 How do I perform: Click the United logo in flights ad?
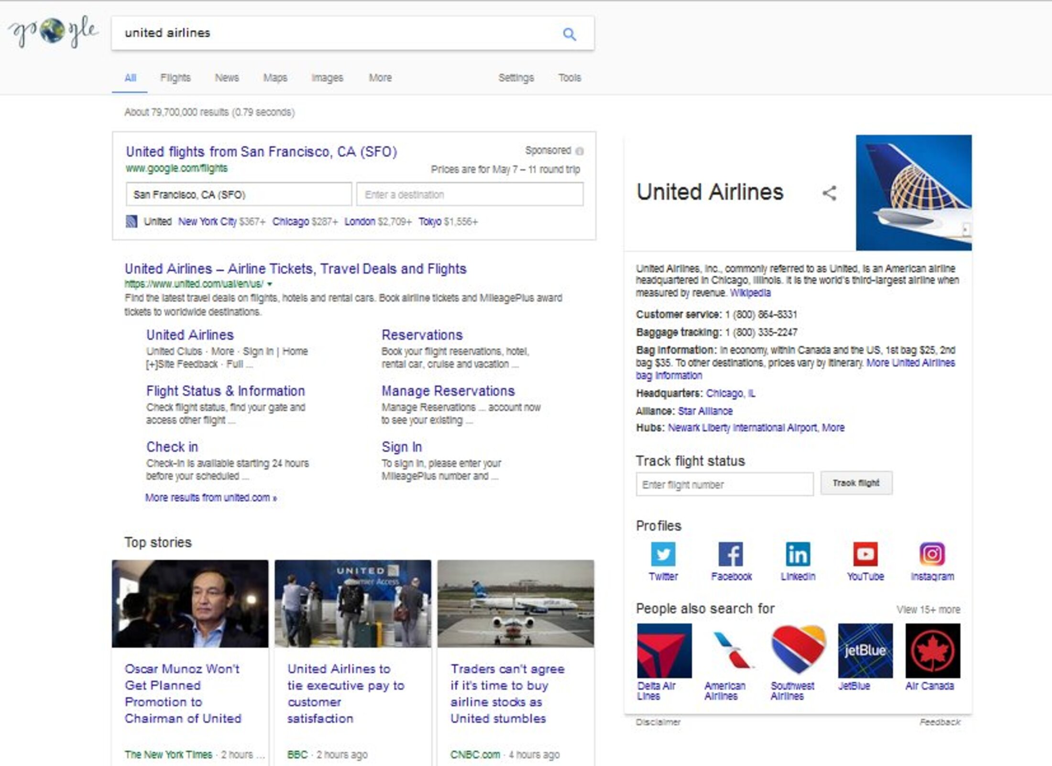pyautogui.click(x=131, y=222)
